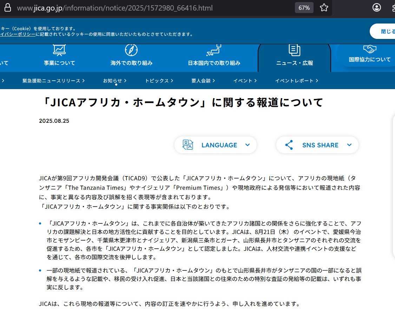Viewport: 395px width, 315px height.
Task: Click the 日本国内での取り組み icon
Action: 214,50
